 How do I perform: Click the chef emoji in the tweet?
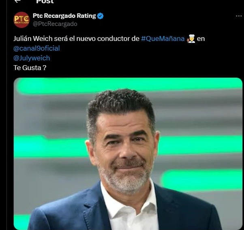point(191,39)
